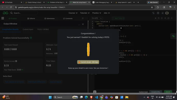Switch to the Comments tab

click(68, 19)
